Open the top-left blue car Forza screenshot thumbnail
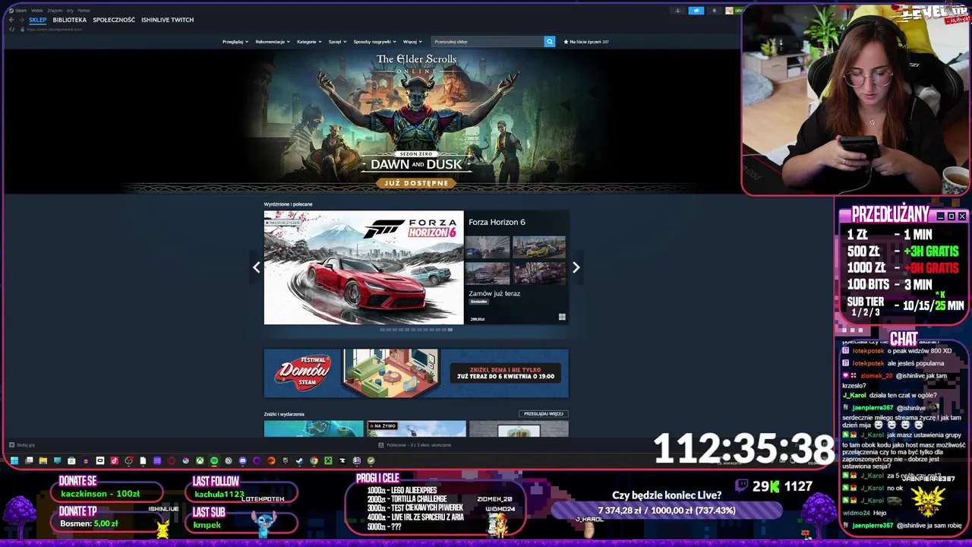Screen dimensions: 972x547 [x=488, y=248]
